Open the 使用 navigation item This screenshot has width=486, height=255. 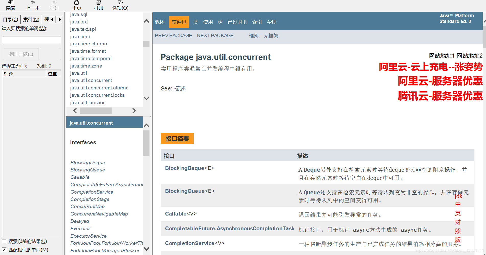pos(208,22)
